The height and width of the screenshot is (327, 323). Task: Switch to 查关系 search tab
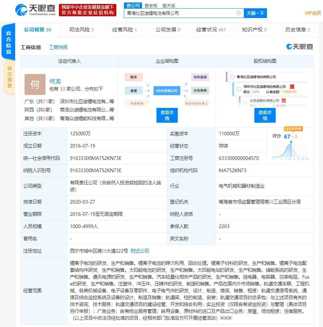(x=169, y=6)
